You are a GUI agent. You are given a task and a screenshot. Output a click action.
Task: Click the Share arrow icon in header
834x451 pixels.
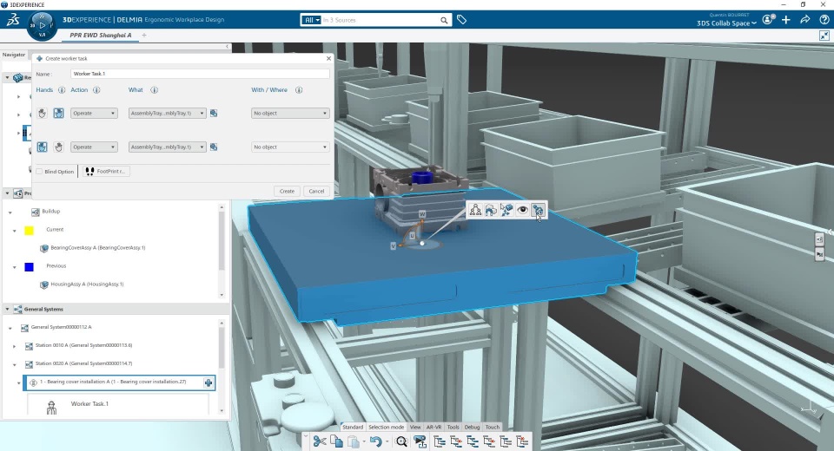pos(804,20)
